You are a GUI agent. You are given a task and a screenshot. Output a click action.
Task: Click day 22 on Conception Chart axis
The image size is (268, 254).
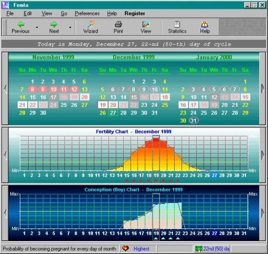pos(178,233)
